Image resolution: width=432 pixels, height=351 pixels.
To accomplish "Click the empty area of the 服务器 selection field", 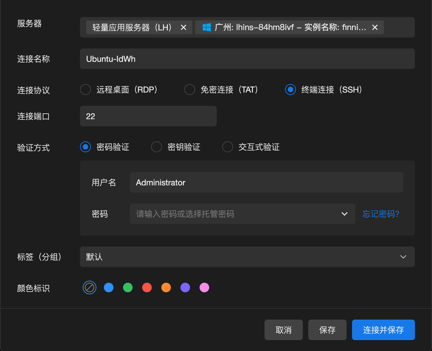I will pos(399,27).
